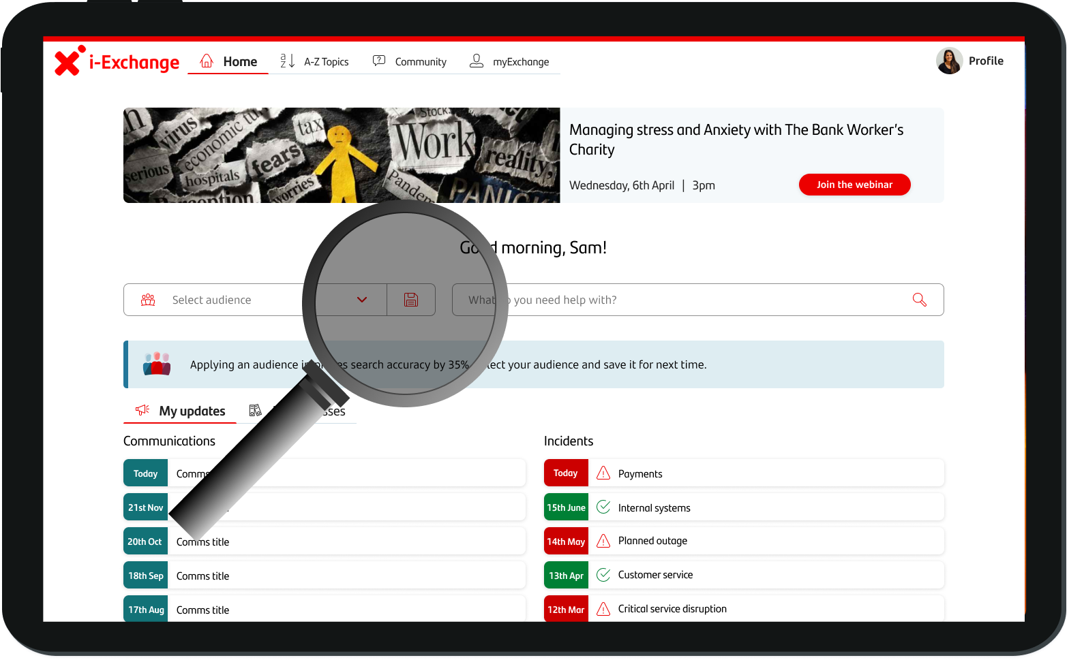Click the i-Exchange logo
This screenshot has width=1069, height=660.
(x=117, y=61)
